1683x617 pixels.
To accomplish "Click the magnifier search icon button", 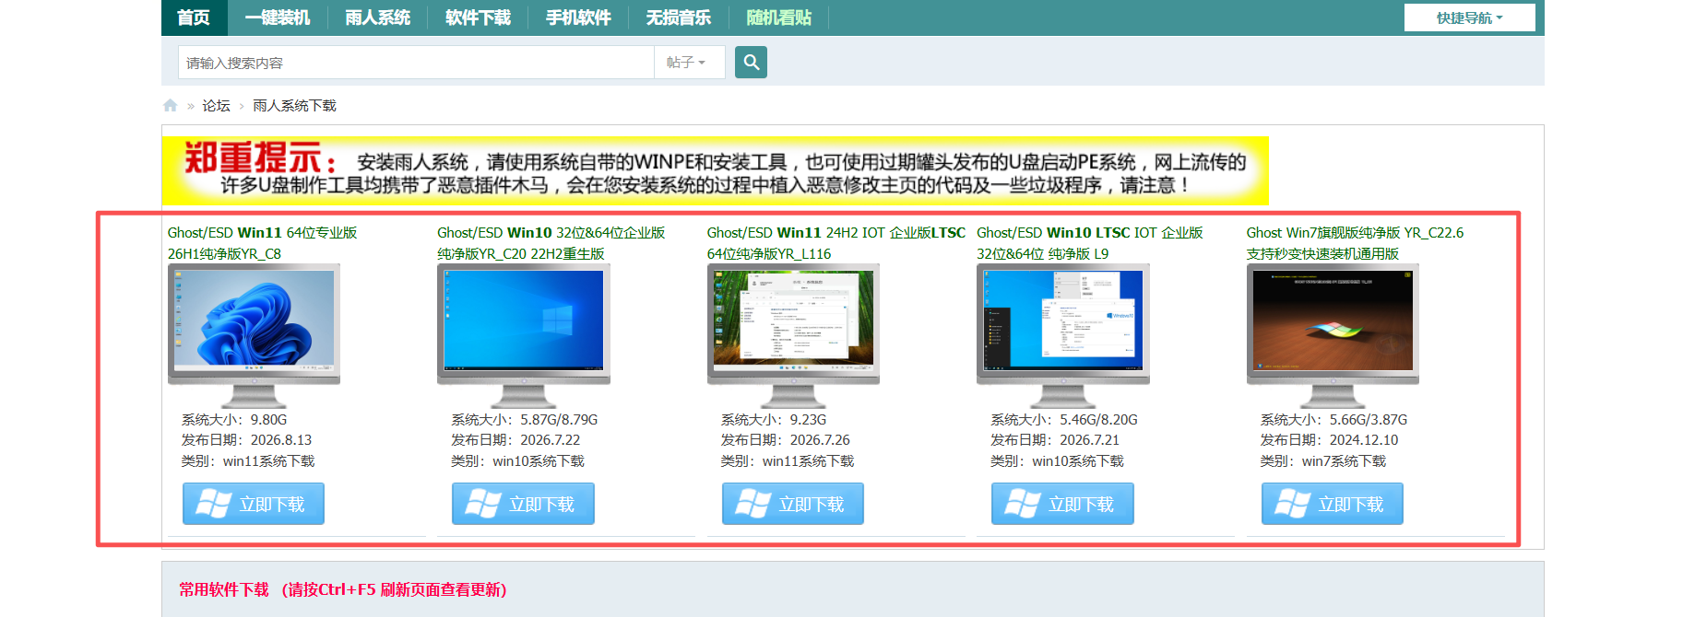I will click(x=751, y=63).
